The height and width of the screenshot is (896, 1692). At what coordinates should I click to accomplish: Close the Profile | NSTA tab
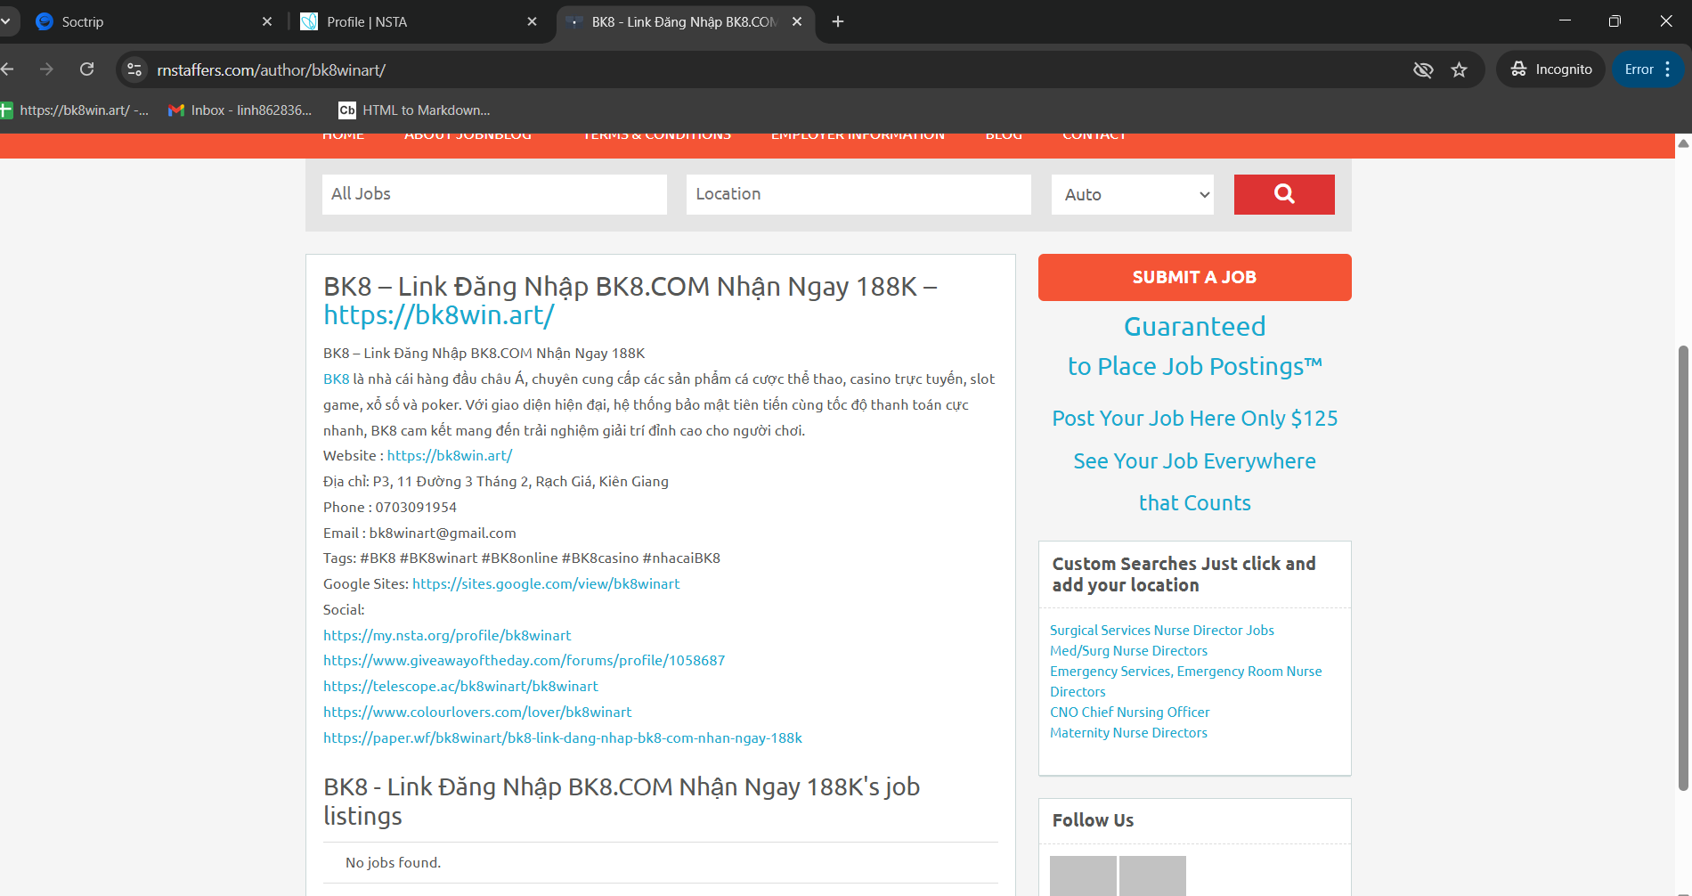pos(532,21)
